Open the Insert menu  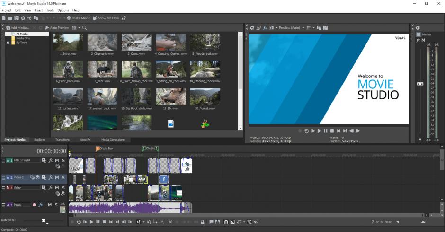pyautogui.click(x=39, y=10)
